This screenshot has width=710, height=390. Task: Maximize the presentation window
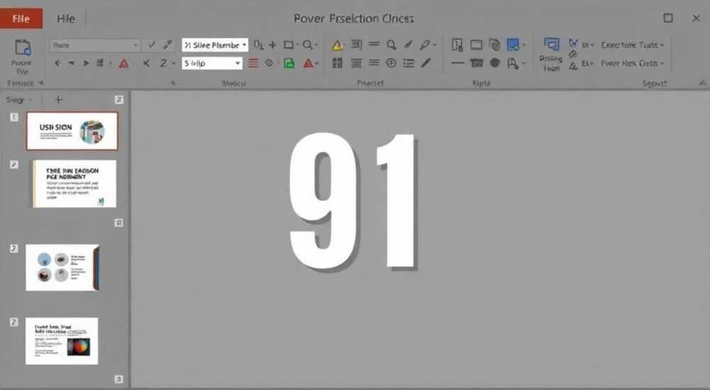click(668, 18)
